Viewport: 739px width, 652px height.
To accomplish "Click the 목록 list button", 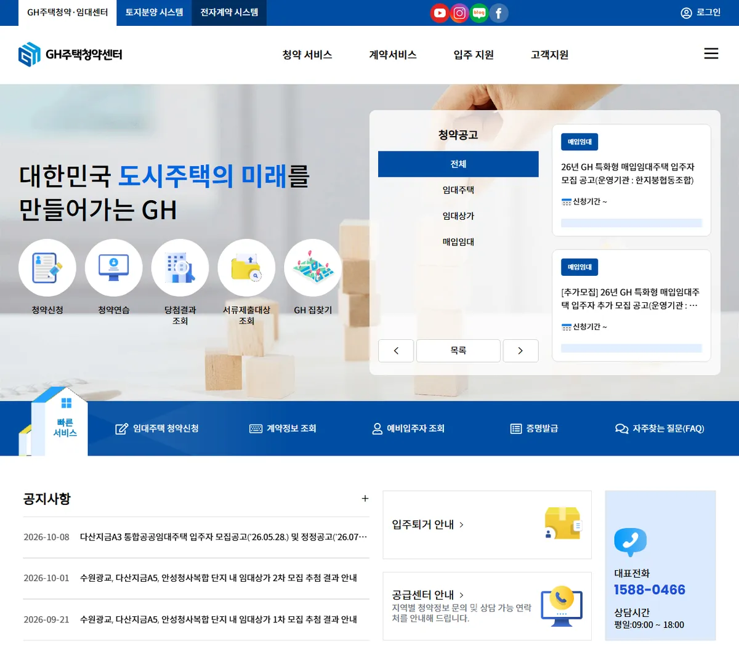I will pyautogui.click(x=458, y=350).
